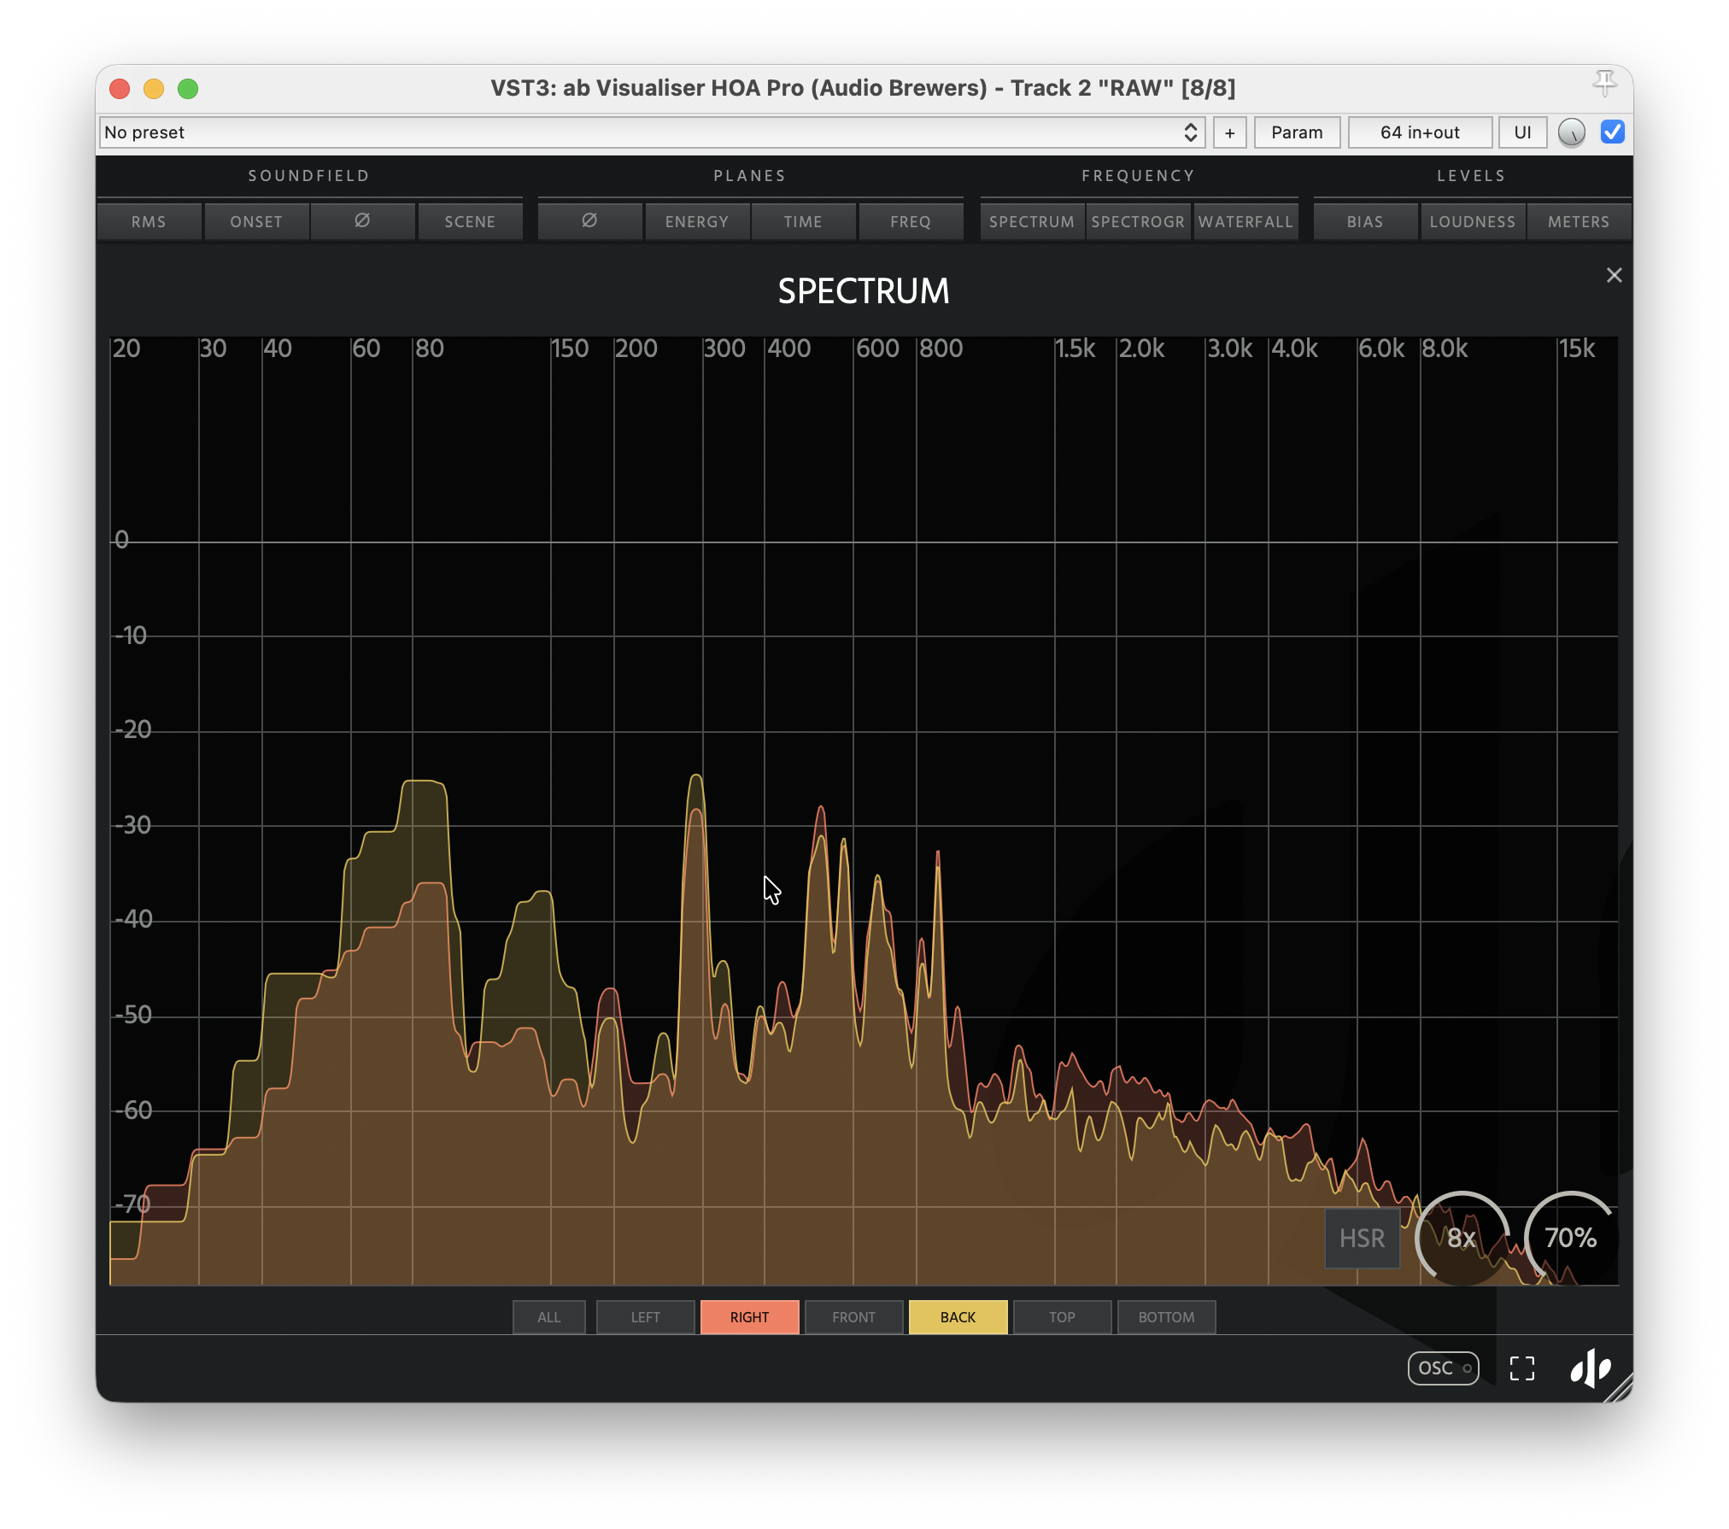This screenshot has width=1729, height=1529.
Task: Close the Spectrum view with X
Action: 1614,275
